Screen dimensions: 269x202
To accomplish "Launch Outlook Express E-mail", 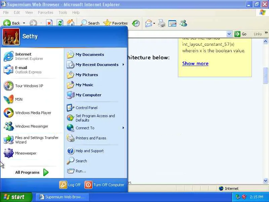I will click(32, 70).
